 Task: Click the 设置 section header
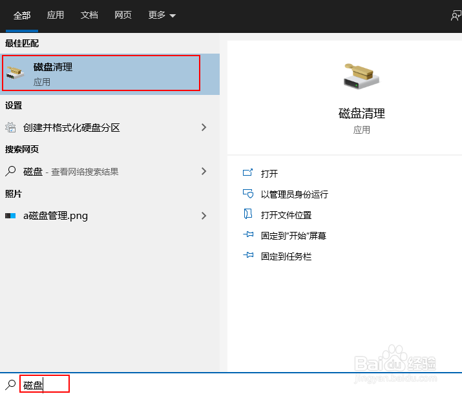point(14,105)
